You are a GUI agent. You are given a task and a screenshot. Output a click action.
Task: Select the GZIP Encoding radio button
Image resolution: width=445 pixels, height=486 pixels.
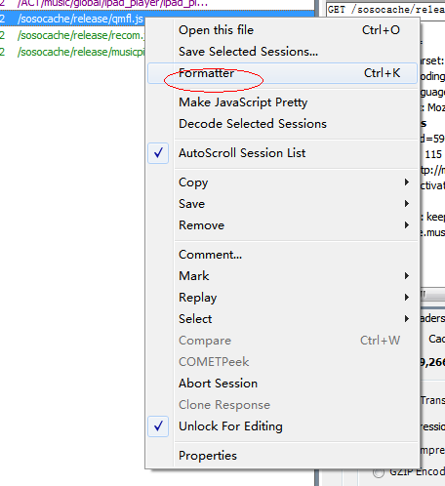[378, 472]
